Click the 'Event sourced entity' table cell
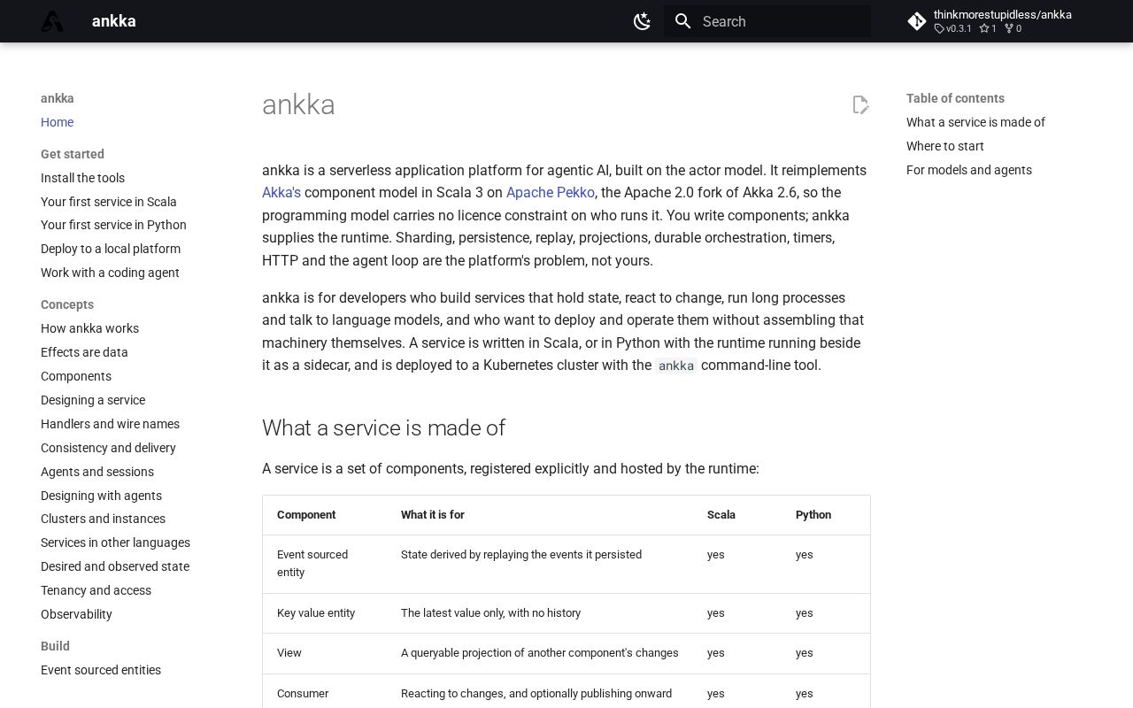This screenshot has width=1133, height=708. pyautogui.click(x=325, y=564)
